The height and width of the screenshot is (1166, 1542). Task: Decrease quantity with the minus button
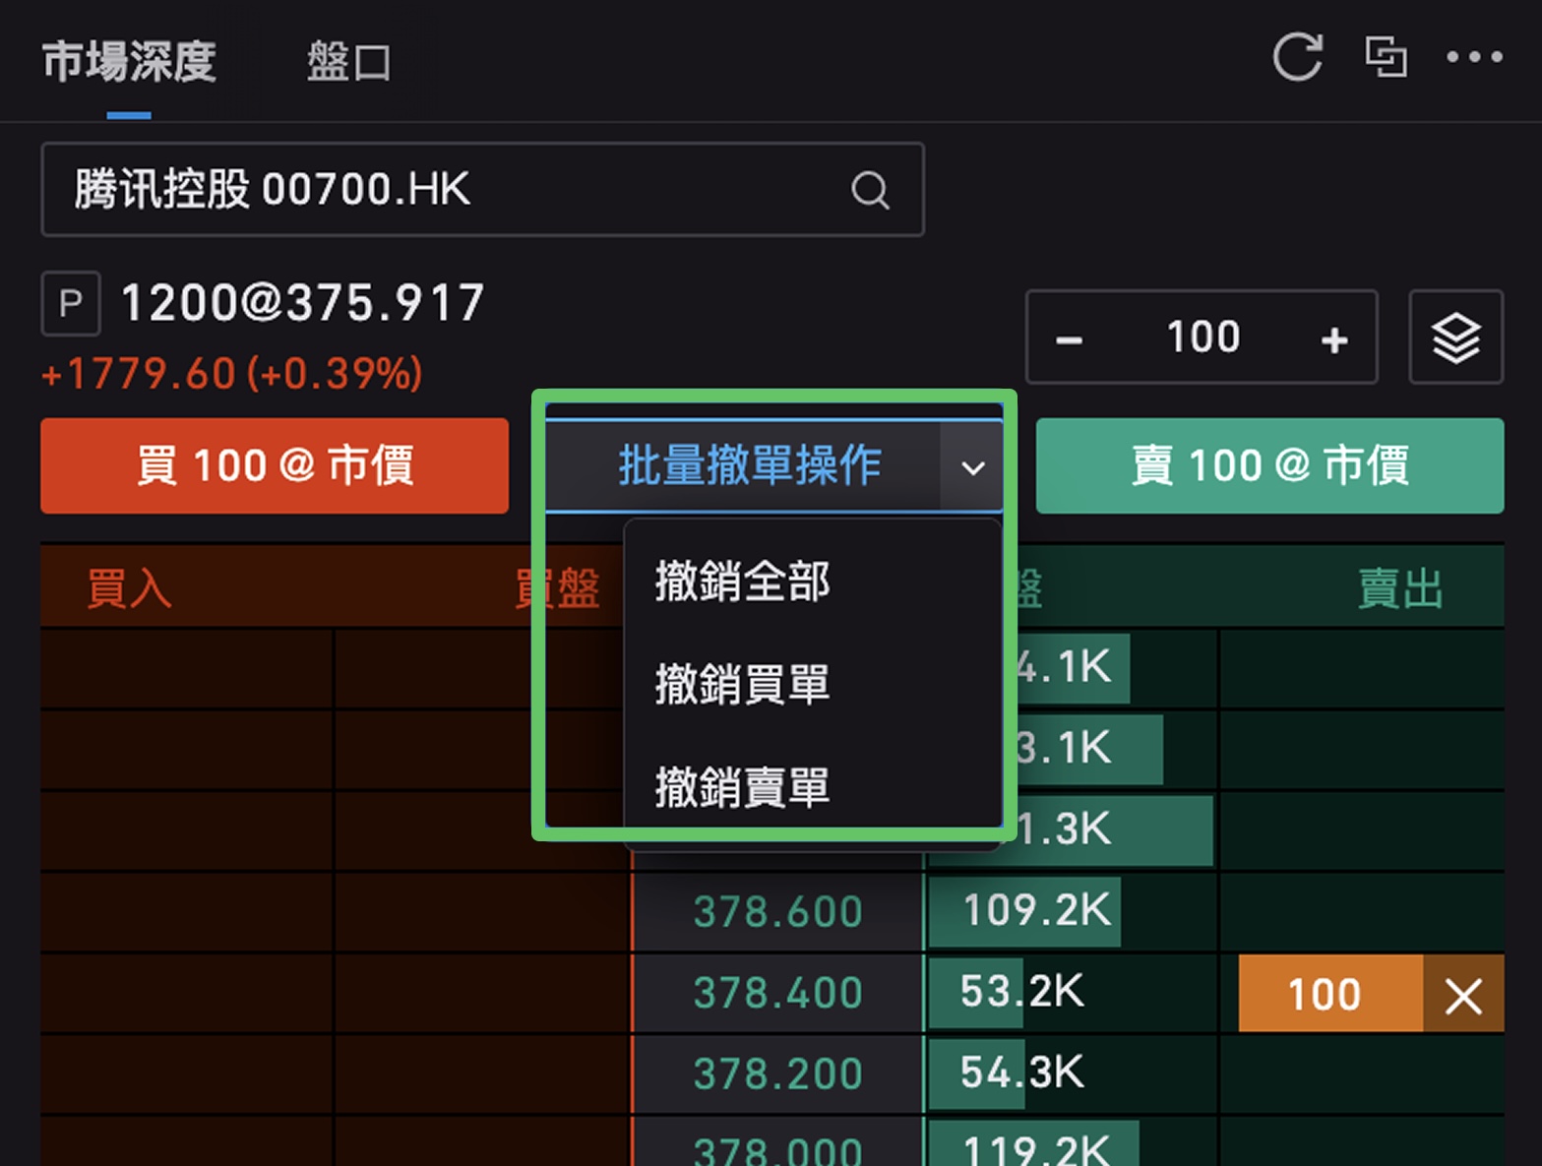coord(1070,339)
